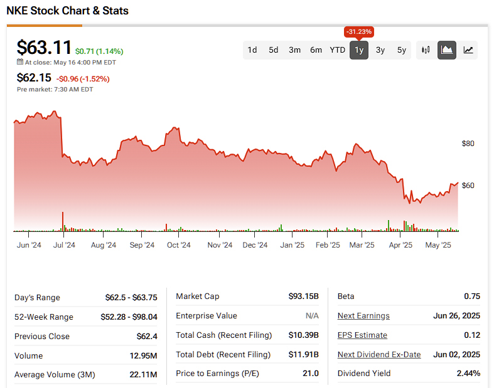Select the 3m time range
The height and width of the screenshot is (388, 494).
(294, 50)
